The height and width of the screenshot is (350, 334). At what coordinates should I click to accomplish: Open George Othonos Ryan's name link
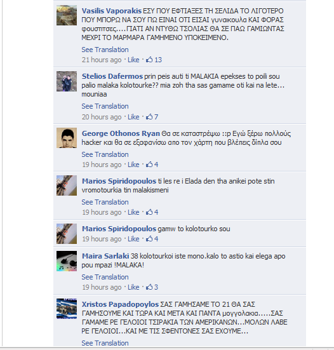121,133
